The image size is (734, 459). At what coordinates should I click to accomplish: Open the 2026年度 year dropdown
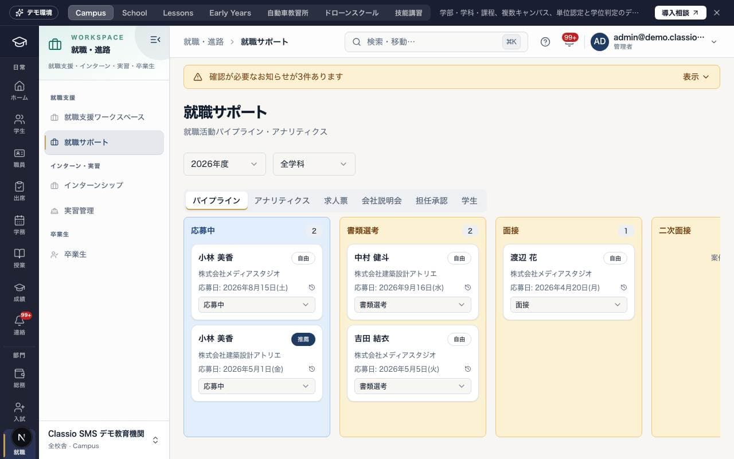click(225, 164)
